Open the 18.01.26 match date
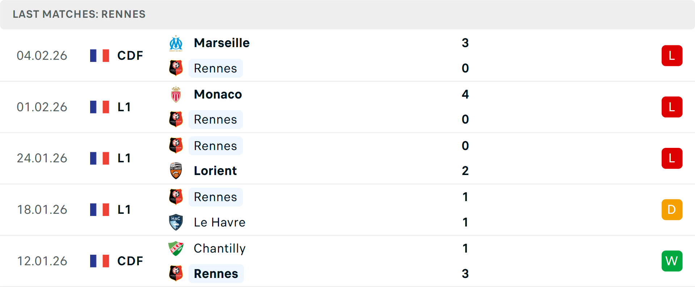Viewport: 695px width, 287px height. point(42,210)
